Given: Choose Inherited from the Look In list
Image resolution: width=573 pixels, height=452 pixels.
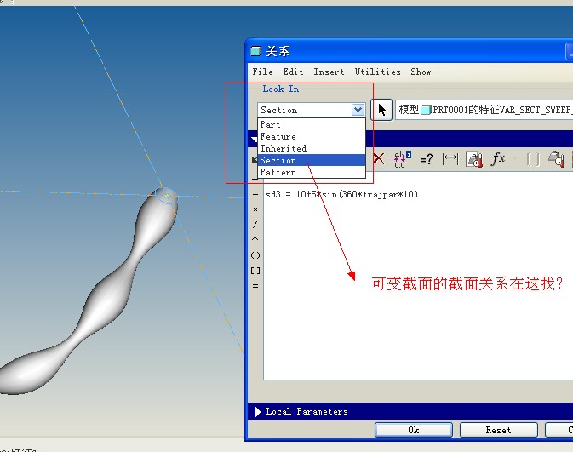Looking at the screenshot, I should click(x=312, y=148).
